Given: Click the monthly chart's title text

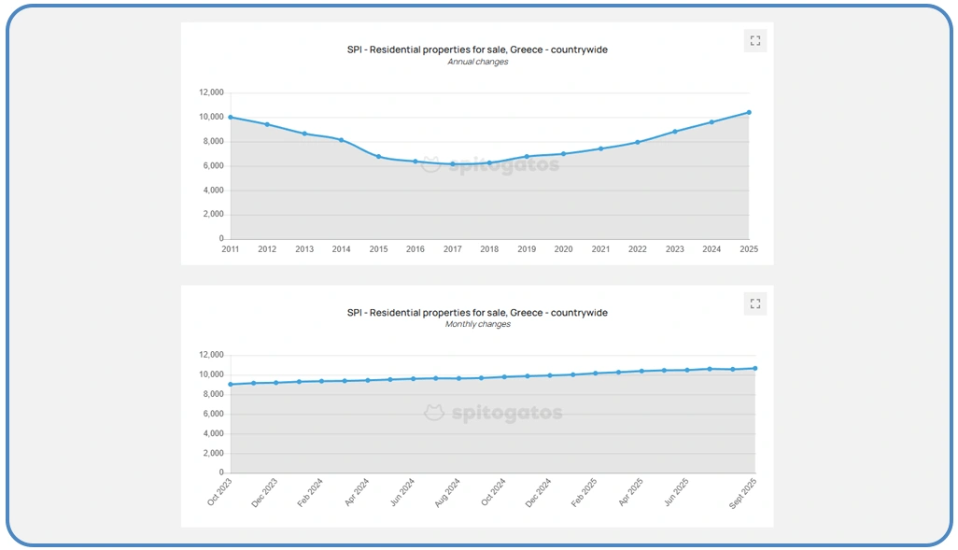Looking at the screenshot, I should click(477, 312).
